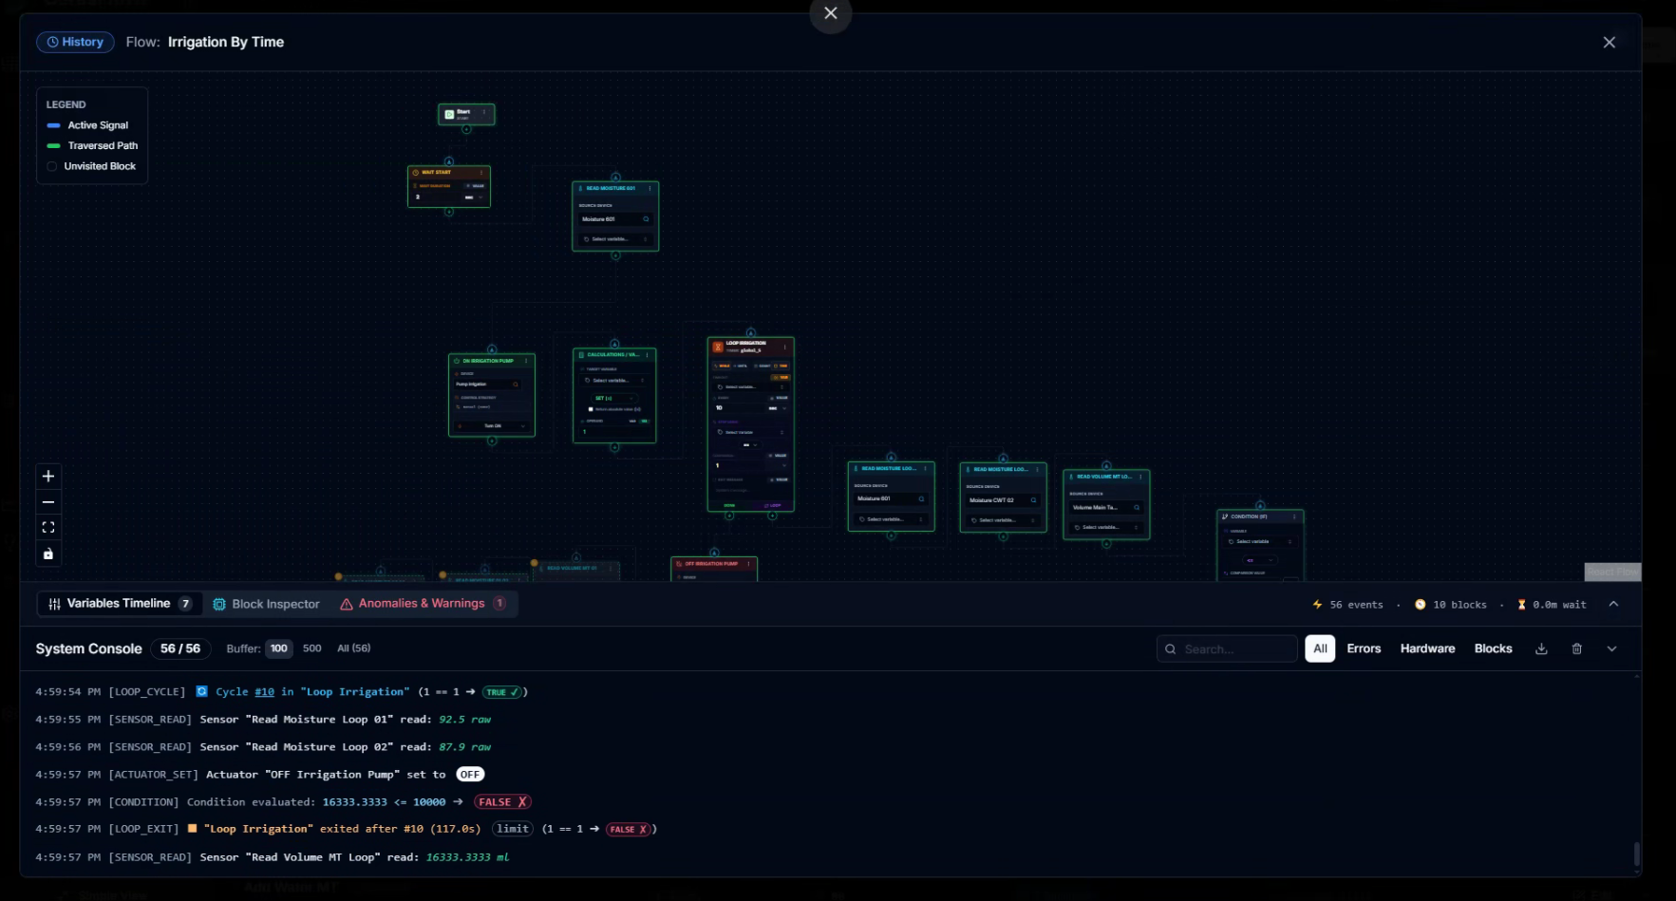This screenshot has width=1676, height=901.
Task: Open the Anomalies & Warnings tab
Action: coord(423,604)
